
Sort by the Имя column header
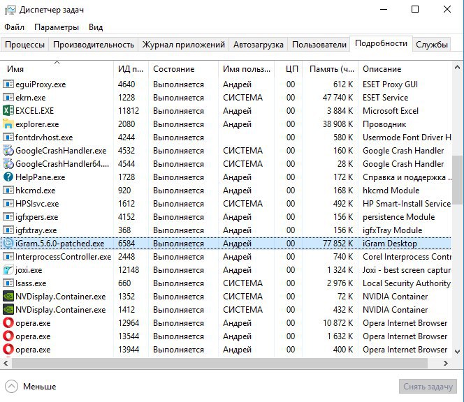57,69
